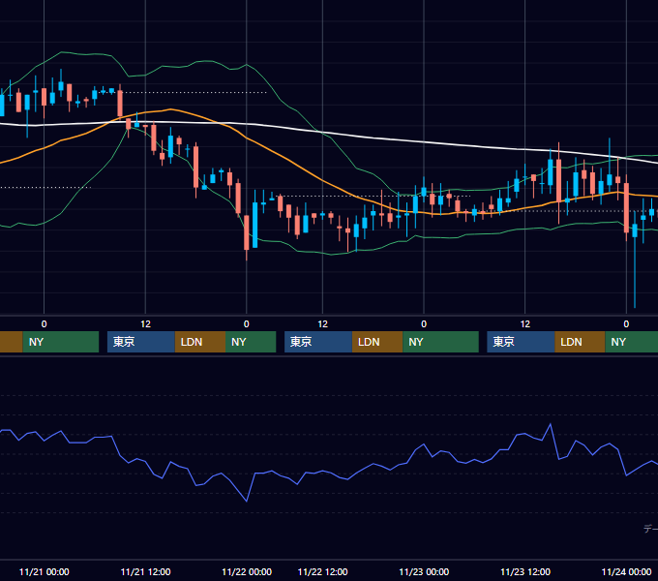Select the 東京 session block for 11/23
The height and width of the screenshot is (581, 658).
[521, 342]
